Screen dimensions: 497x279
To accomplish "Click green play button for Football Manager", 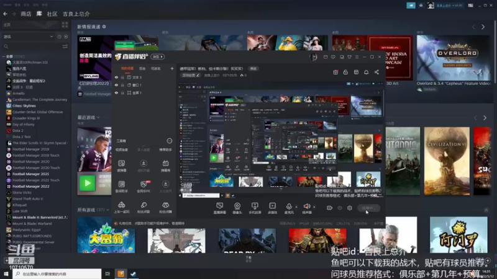I will pyautogui.click(x=87, y=183).
